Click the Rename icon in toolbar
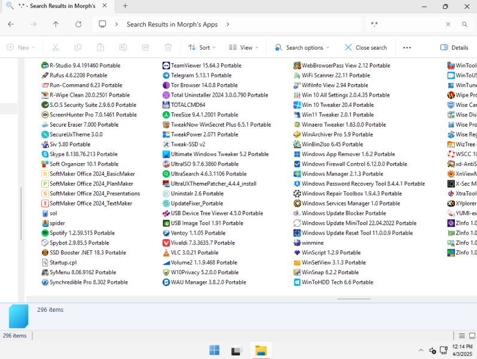This screenshot has width=477, height=359. [x=123, y=47]
